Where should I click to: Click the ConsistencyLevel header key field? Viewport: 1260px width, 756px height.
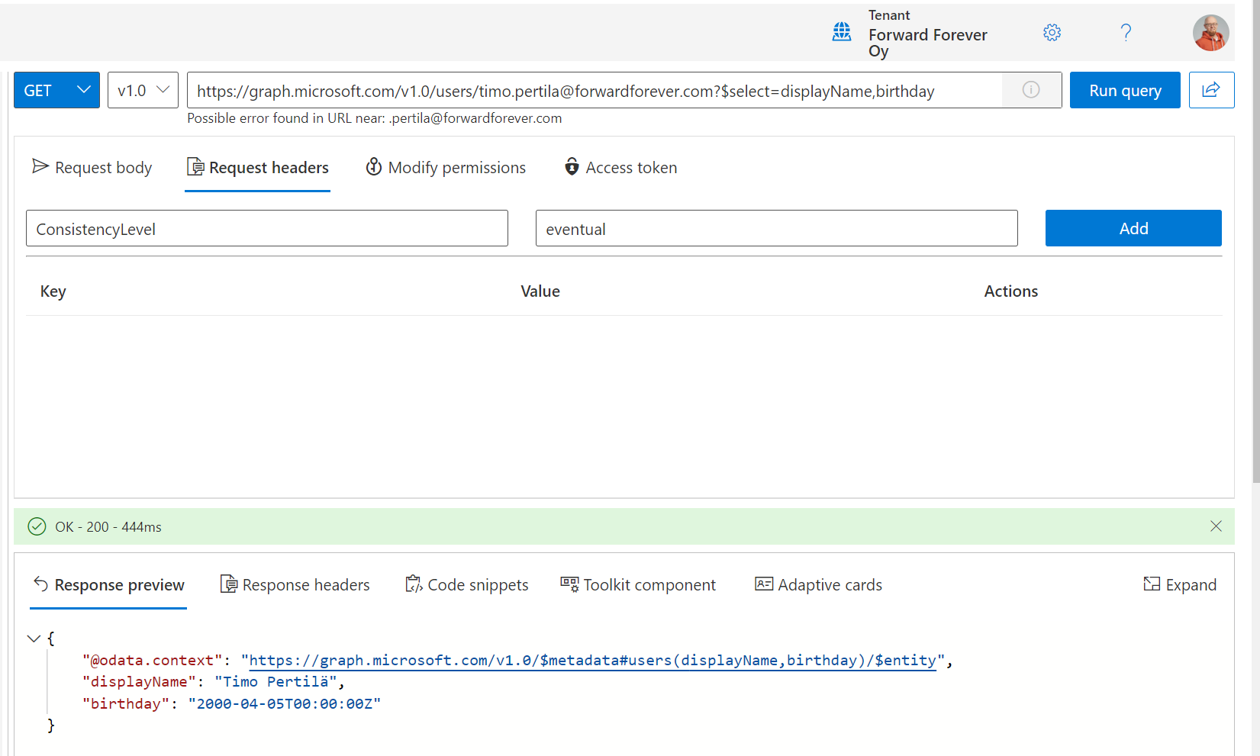point(266,228)
